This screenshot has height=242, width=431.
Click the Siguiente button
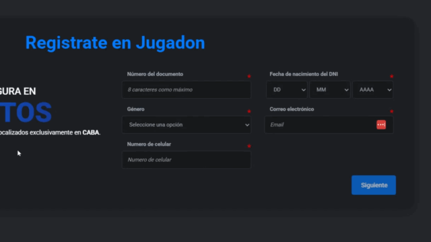(x=374, y=186)
